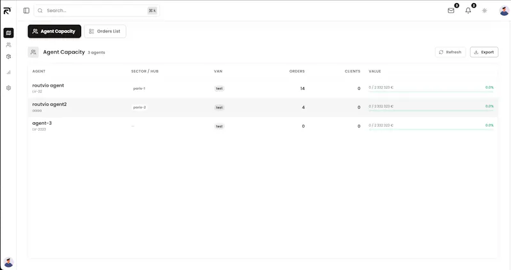The height and width of the screenshot is (270, 511).
Task: Open the Routvio logo home link
Action: (x=7, y=11)
